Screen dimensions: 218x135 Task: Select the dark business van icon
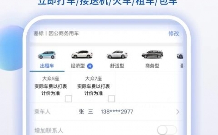click(152, 54)
